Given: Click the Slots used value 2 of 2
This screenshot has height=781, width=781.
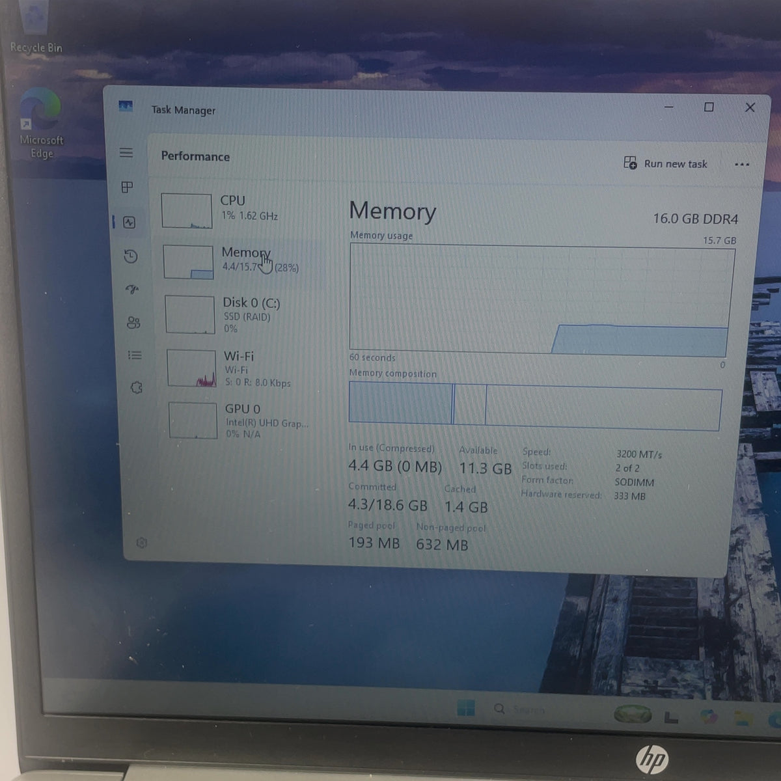Looking at the screenshot, I should click(627, 468).
